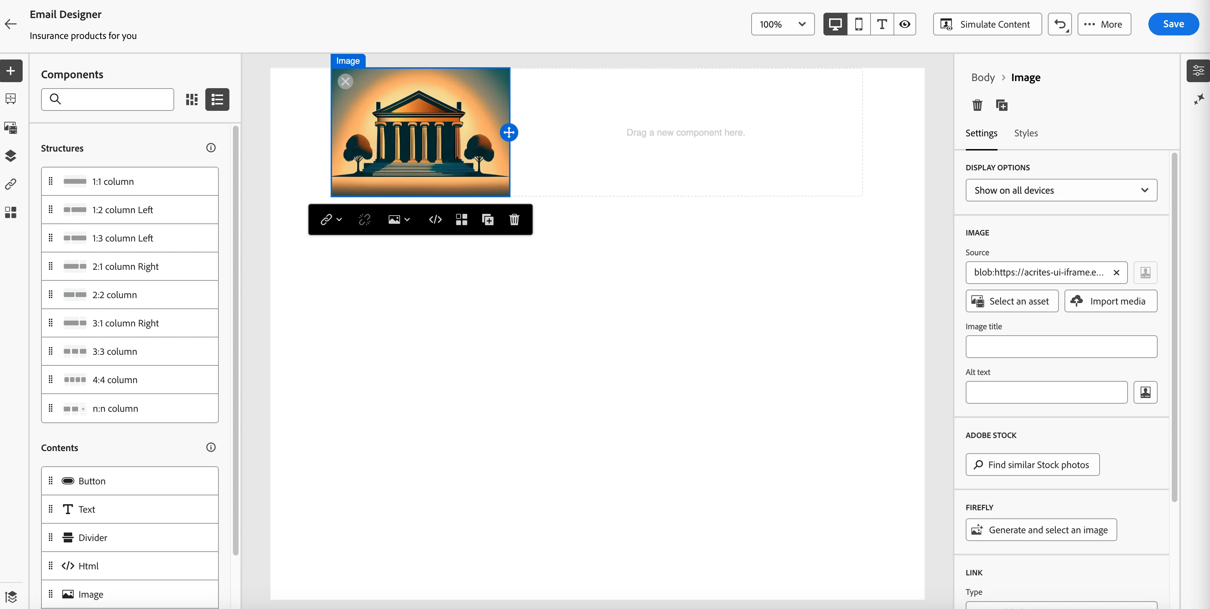Switch to plain text mode
The width and height of the screenshot is (1210, 609).
882,24
